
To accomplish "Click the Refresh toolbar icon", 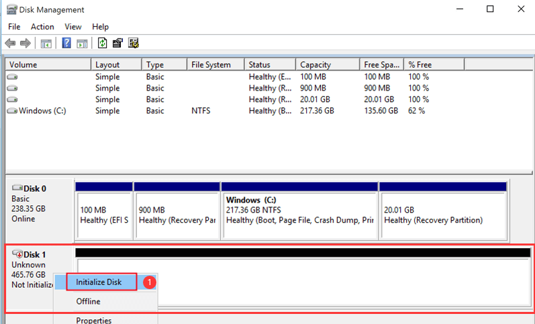I will pyautogui.click(x=102, y=44).
